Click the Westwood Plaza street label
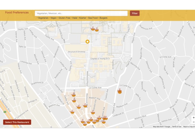Image resolution: width=195 pixels, height=138 pixels. click(87, 78)
